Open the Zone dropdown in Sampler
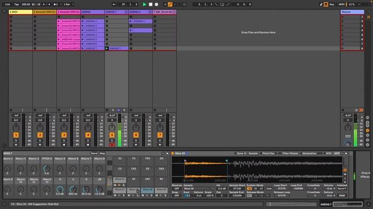Viewport: 373px width, 209px height. coord(241,153)
